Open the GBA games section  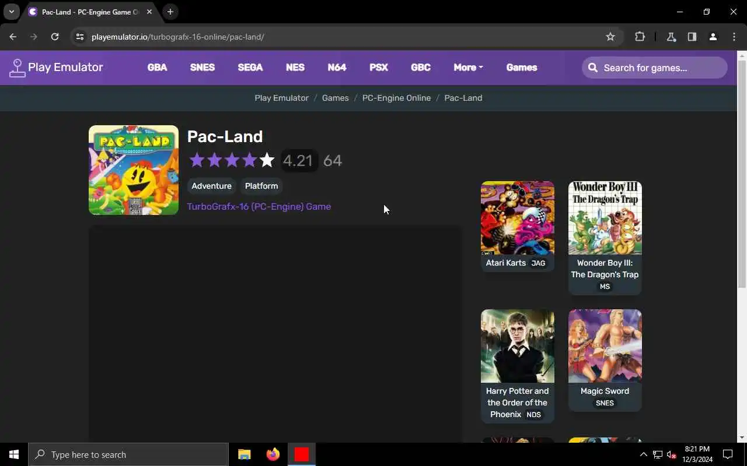point(157,68)
